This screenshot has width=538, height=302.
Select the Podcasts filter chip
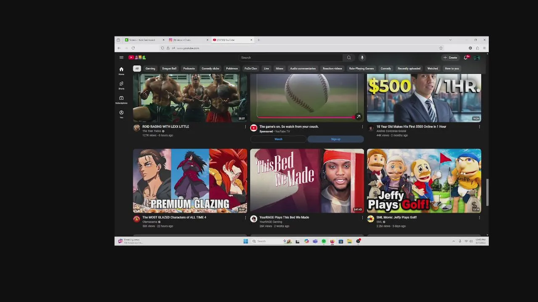click(189, 68)
